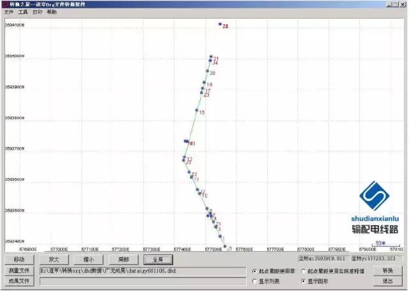Viewport: 409px width, 291px height.
Task: Click the 全局 full view button
Action: coord(158,260)
